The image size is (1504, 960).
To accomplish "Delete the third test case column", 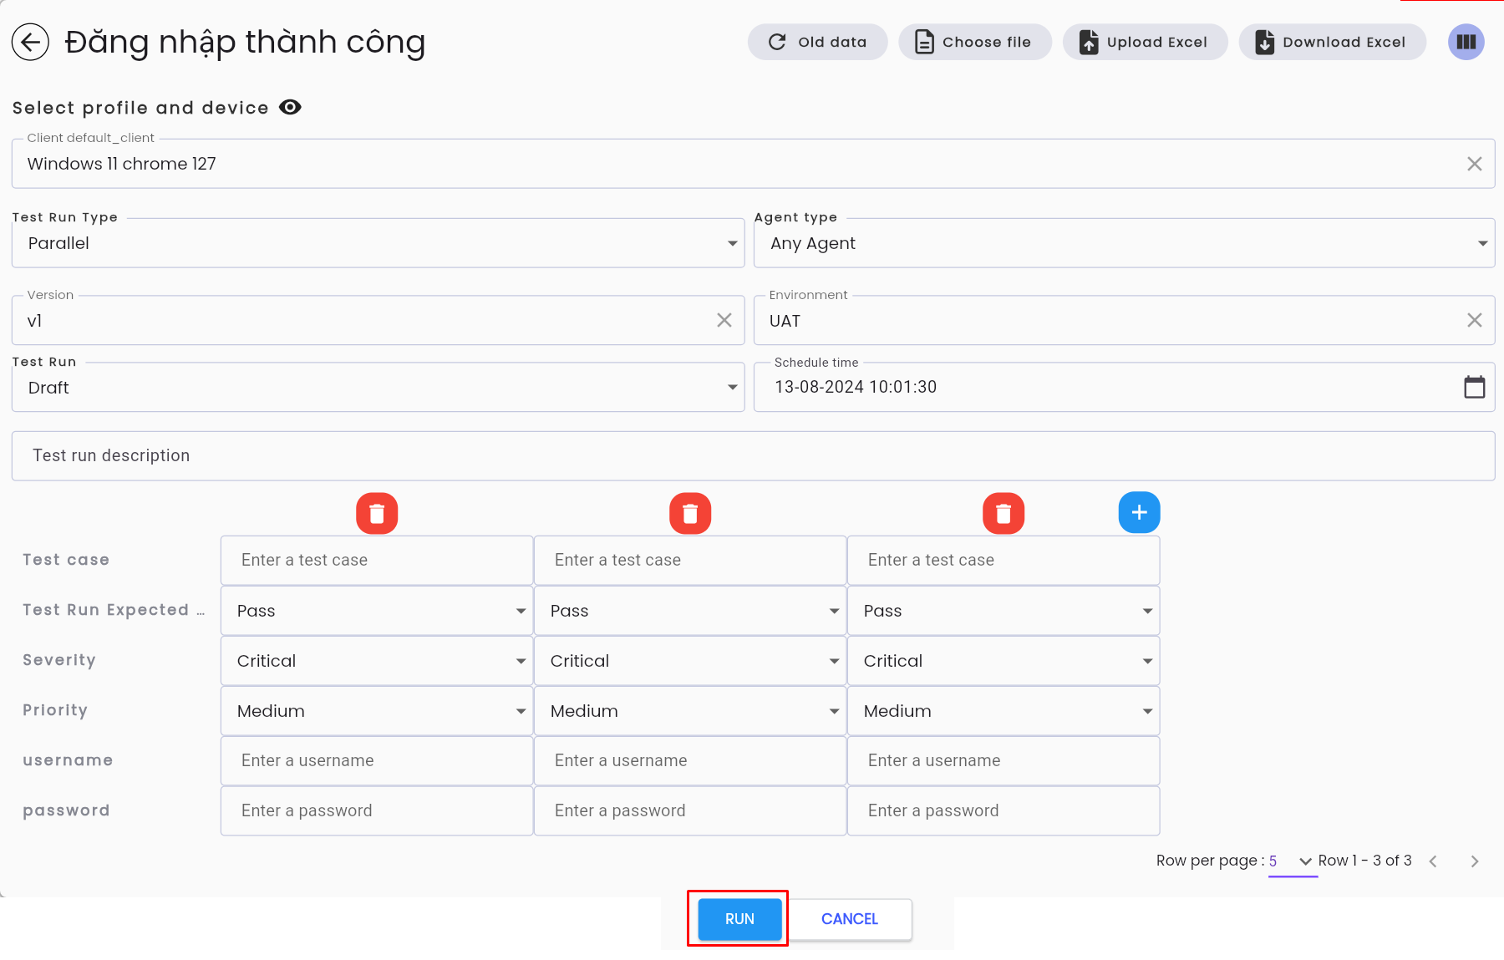I will click(1004, 513).
